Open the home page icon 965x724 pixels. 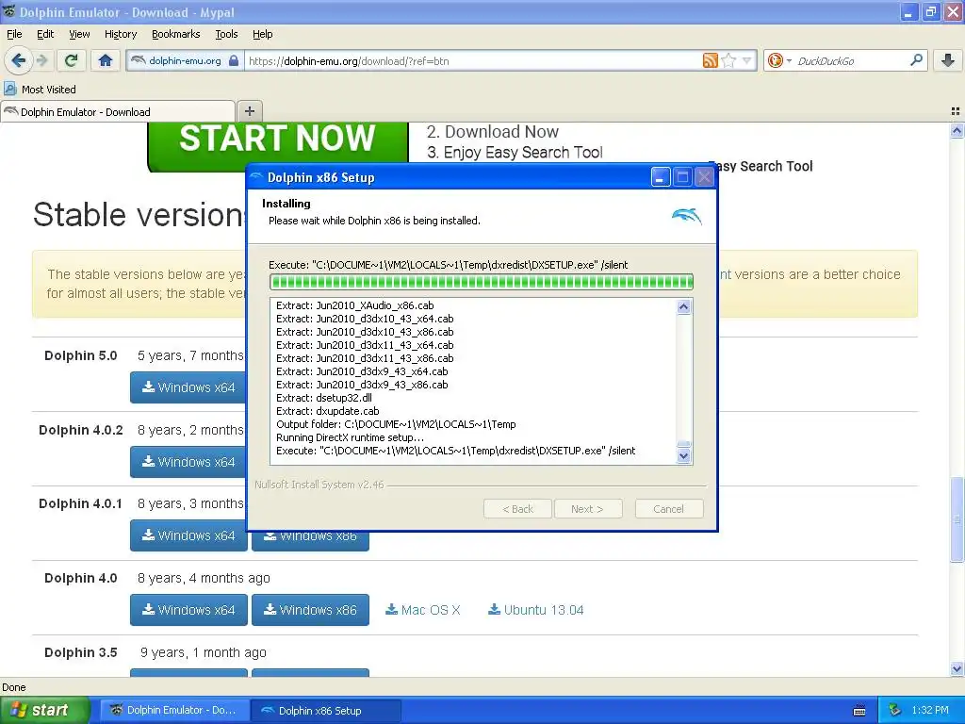[x=106, y=60]
